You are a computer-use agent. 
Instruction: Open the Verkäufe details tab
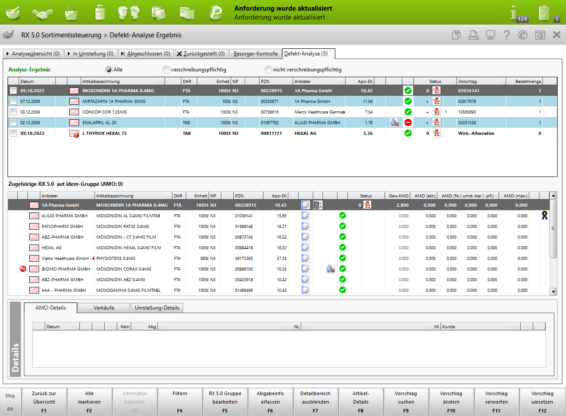[103, 308]
